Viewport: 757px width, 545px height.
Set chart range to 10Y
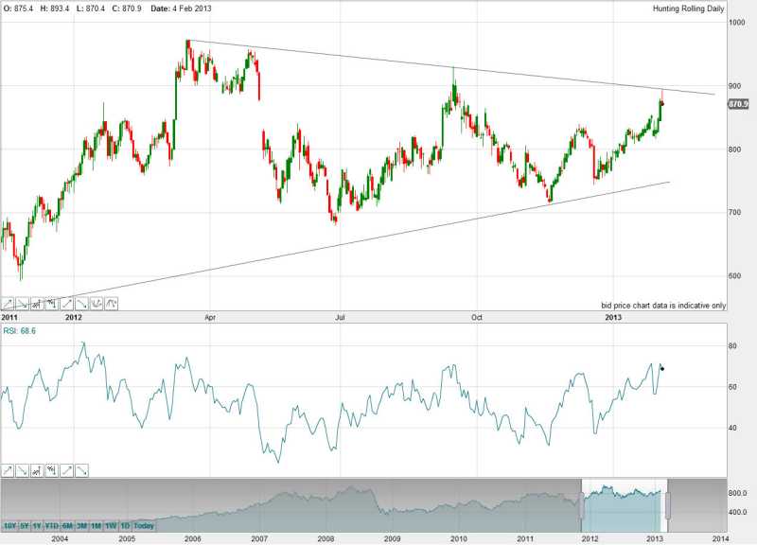tap(9, 525)
